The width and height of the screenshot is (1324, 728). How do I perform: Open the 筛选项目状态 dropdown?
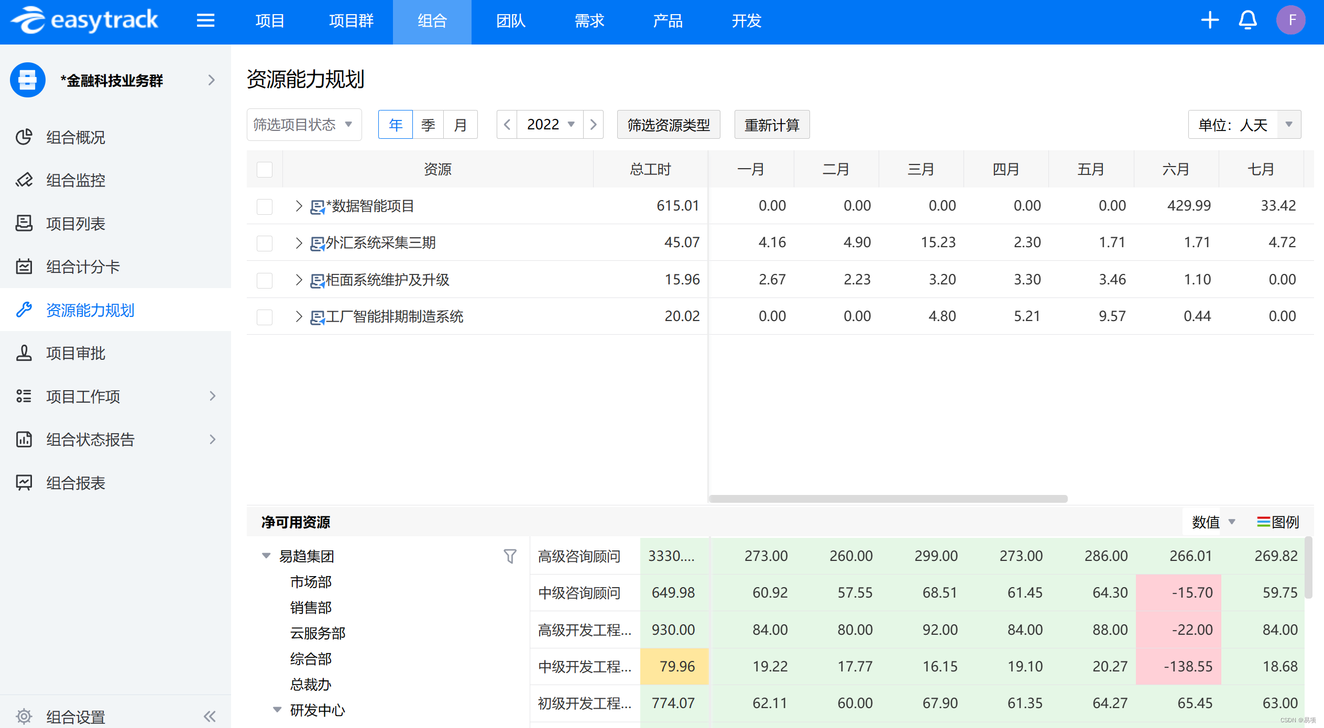pyautogui.click(x=303, y=125)
